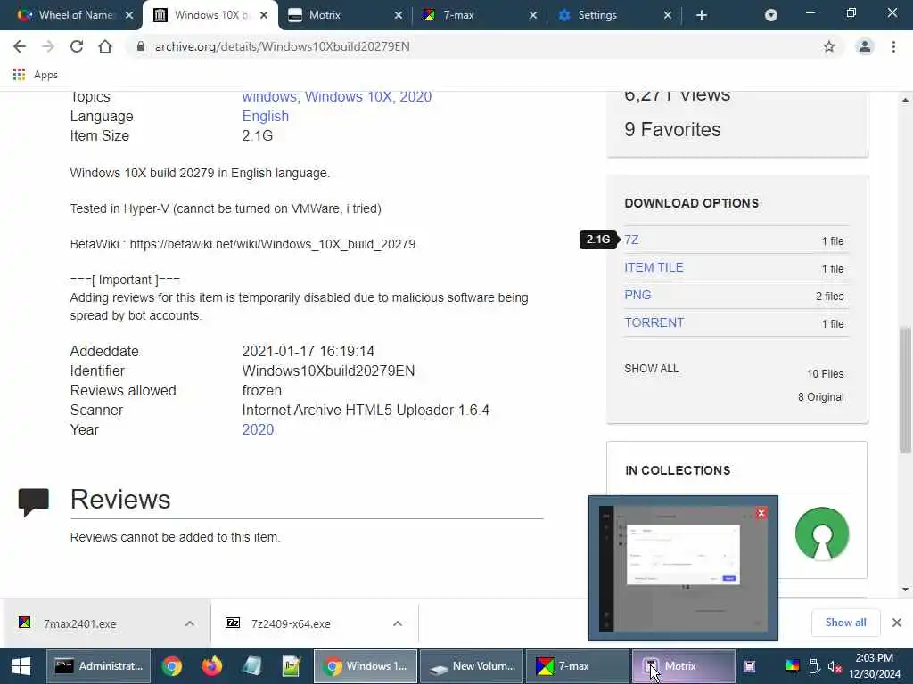Click the muted volume tray icon
The image size is (913, 684).
coord(835,666)
